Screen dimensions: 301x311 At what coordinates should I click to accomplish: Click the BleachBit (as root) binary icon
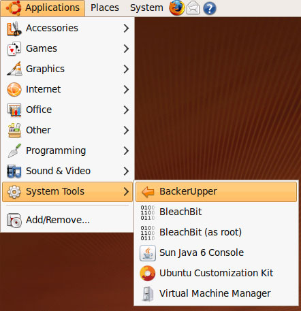pyautogui.click(x=148, y=233)
